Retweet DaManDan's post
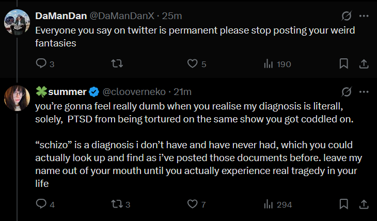 tap(117, 64)
